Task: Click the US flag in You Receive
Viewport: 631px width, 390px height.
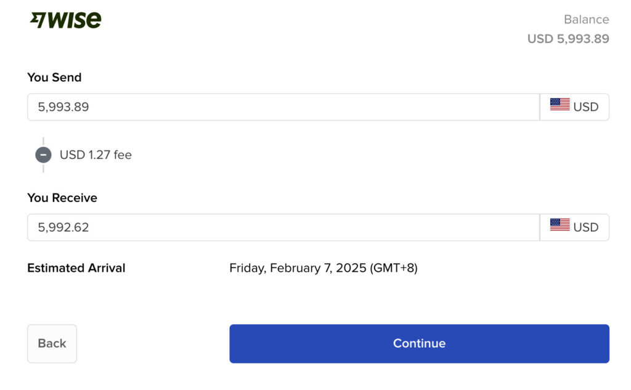Action: click(560, 226)
